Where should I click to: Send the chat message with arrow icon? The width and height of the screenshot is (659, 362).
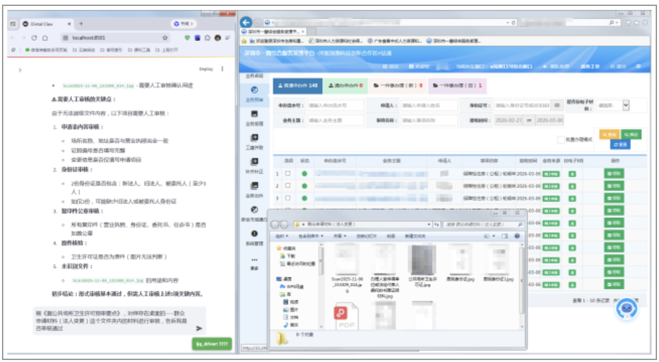coord(199,328)
